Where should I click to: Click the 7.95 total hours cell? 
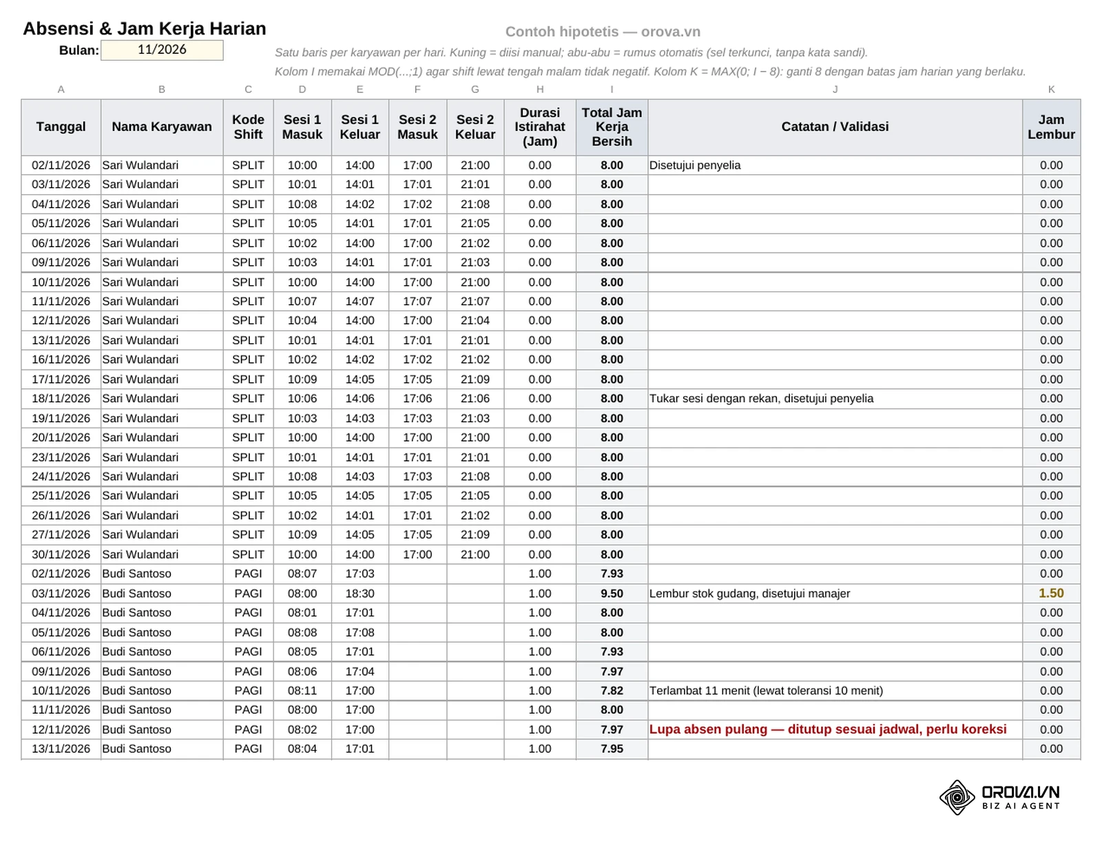pyautogui.click(x=612, y=749)
